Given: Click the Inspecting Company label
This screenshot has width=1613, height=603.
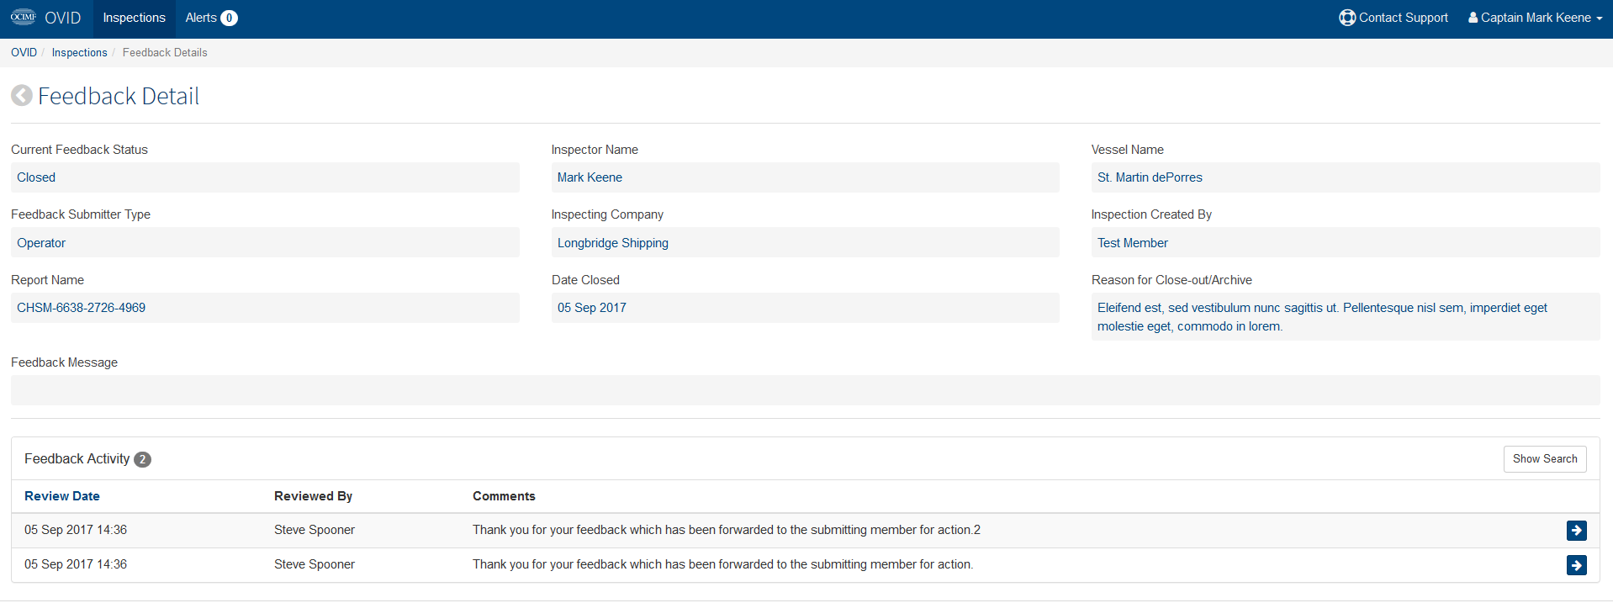Looking at the screenshot, I should 607,214.
